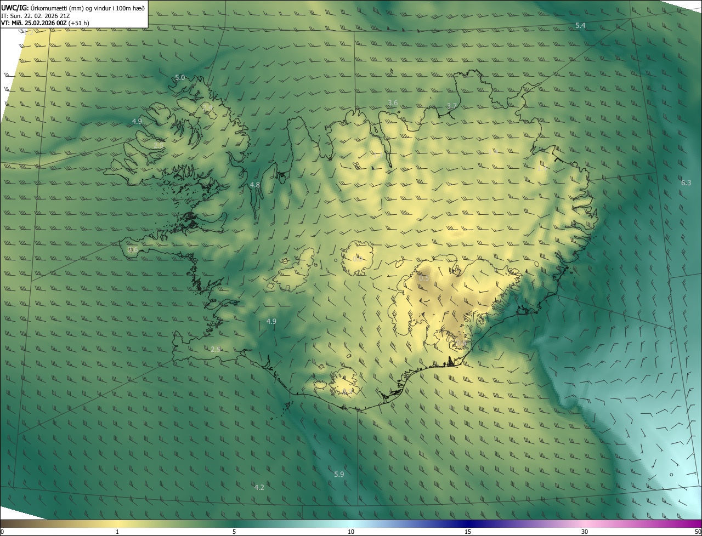
Task: Click the 5.0 precipitation value label
Action: [x=180, y=78]
